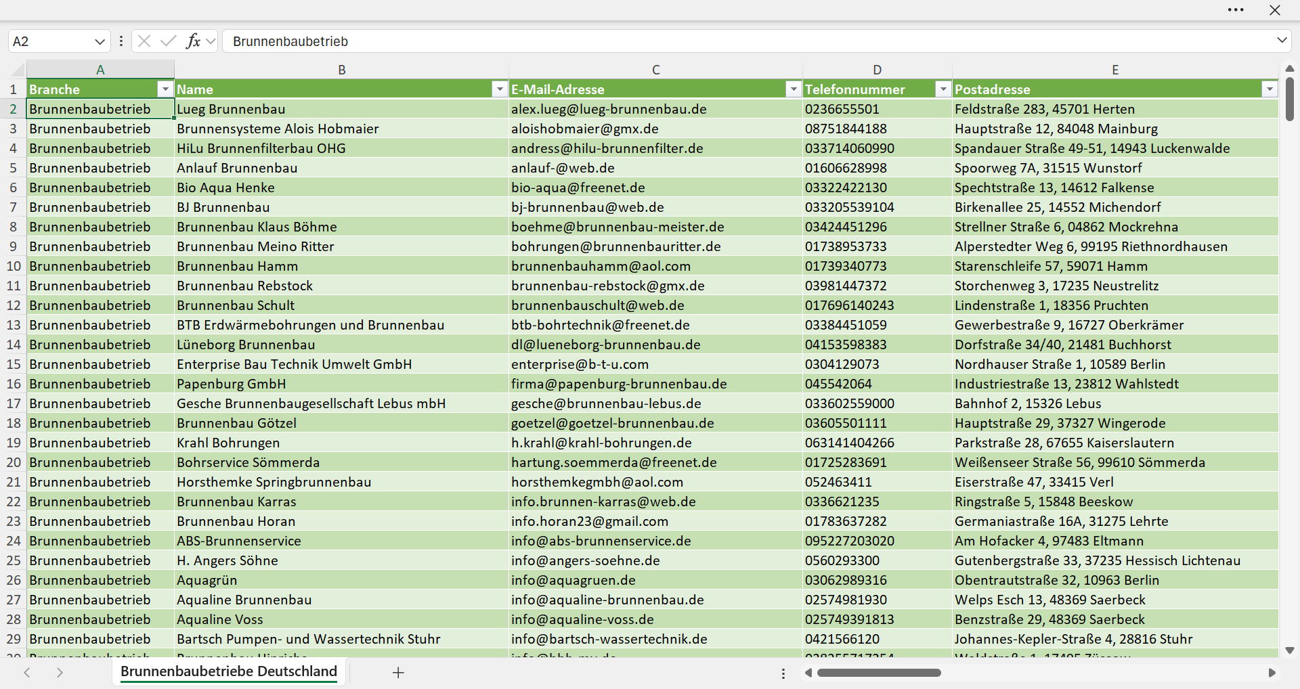1300x689 pixels.
Task: Open the E-Mail-Adresse filter dropdown
Action: click(793, 89)
